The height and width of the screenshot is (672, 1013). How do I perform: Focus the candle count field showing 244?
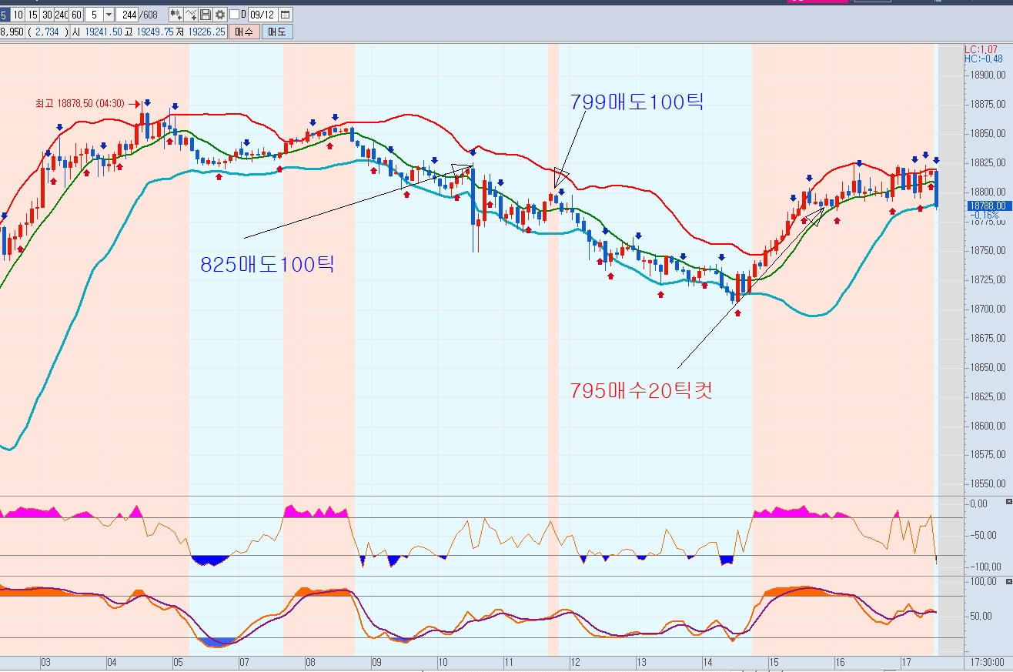click(127, 15)
